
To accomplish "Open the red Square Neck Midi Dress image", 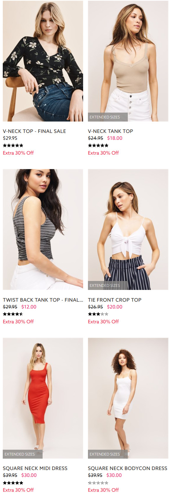I will [43, 398].
